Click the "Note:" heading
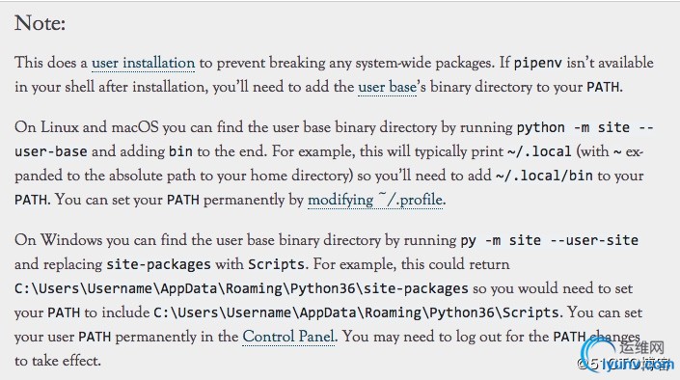The width and height of the screenshot is (680, 380). coord(40,23)
